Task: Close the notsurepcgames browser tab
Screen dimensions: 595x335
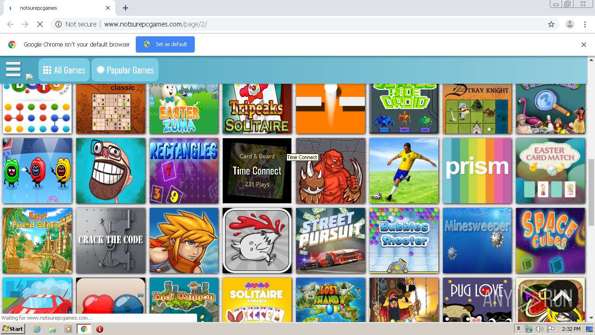Action: coord(108,8)
